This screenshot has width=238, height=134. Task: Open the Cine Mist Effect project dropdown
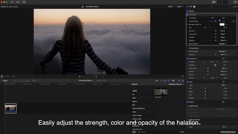tap(86, 80)
